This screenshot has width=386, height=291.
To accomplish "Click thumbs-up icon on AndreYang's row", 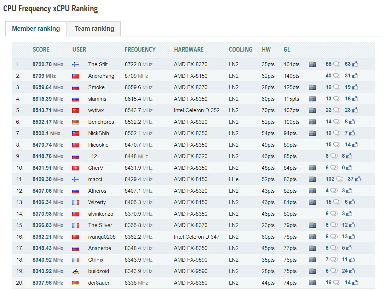I will coord(355,76).
